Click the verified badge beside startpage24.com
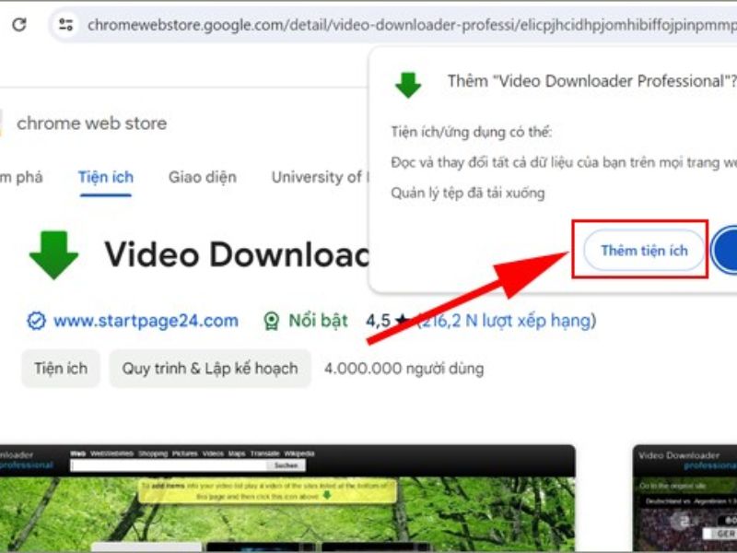The image size is (737, 553). tap(36, 322)
